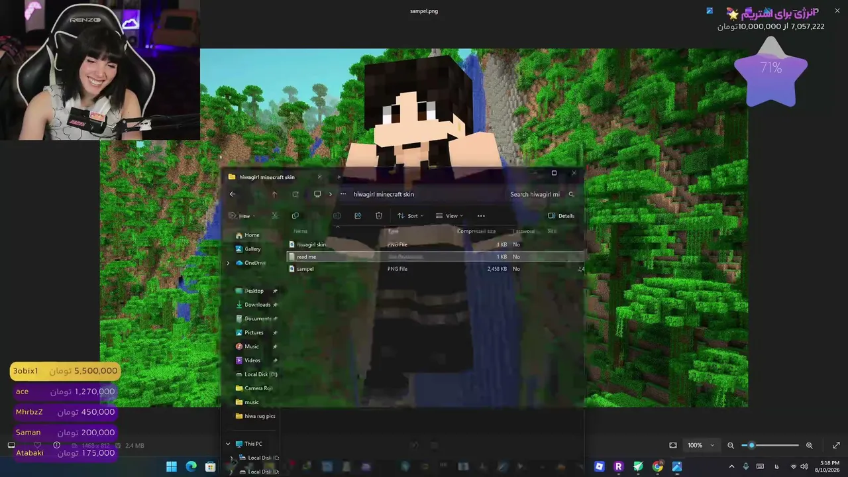
Task: Adjust the Photos zoom slider
Action: [770, 445]
